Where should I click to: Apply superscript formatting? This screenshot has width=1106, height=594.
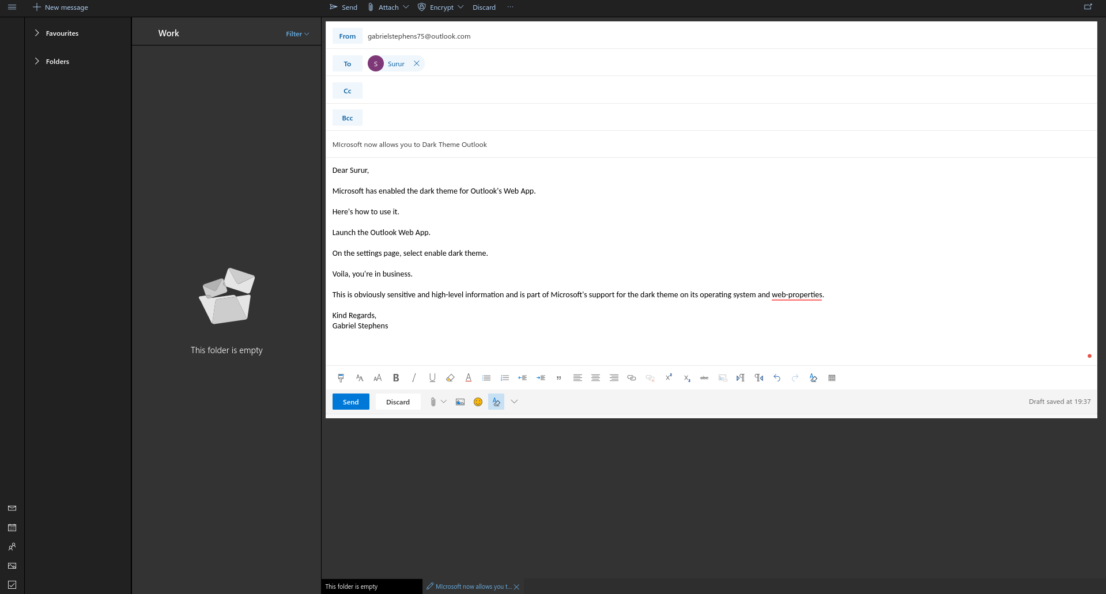[x=669, y=377]
